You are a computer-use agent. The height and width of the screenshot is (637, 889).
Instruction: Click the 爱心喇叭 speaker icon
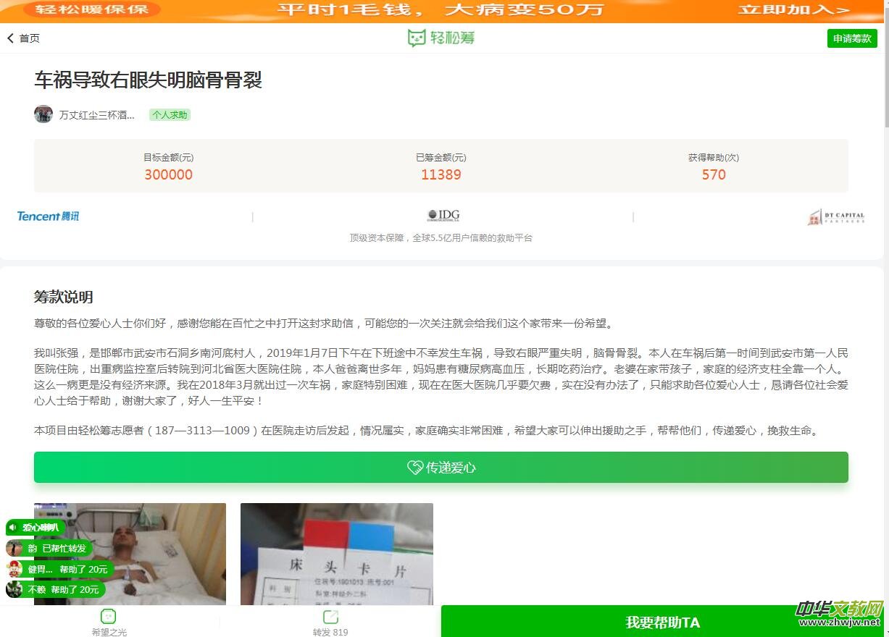tap(12, 528)
